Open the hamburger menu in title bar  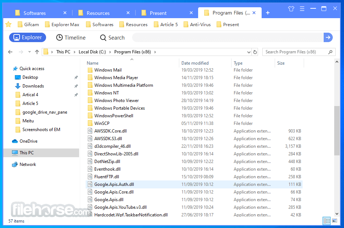coord(302,9)
